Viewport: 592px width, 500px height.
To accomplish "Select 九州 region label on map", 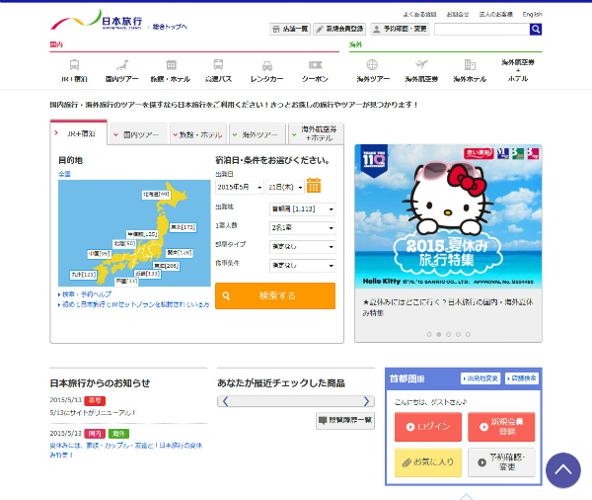I will [84, 275].
